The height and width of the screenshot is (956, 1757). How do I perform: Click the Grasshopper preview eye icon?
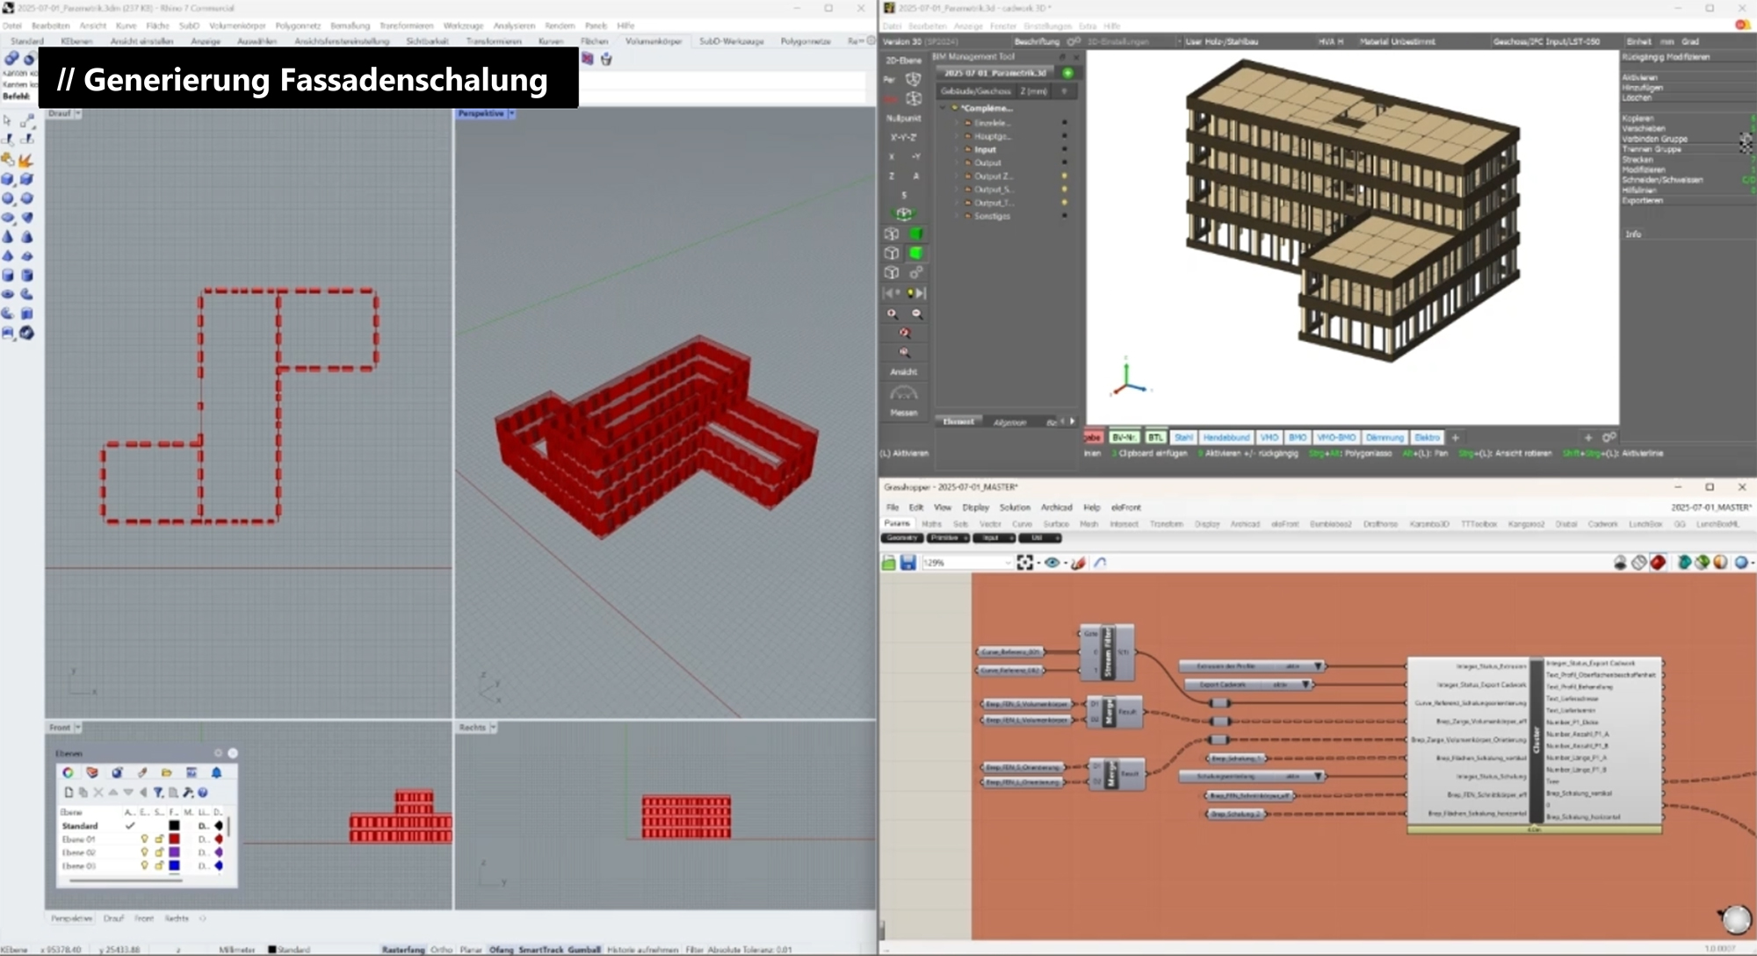(x=1052, y=563)
